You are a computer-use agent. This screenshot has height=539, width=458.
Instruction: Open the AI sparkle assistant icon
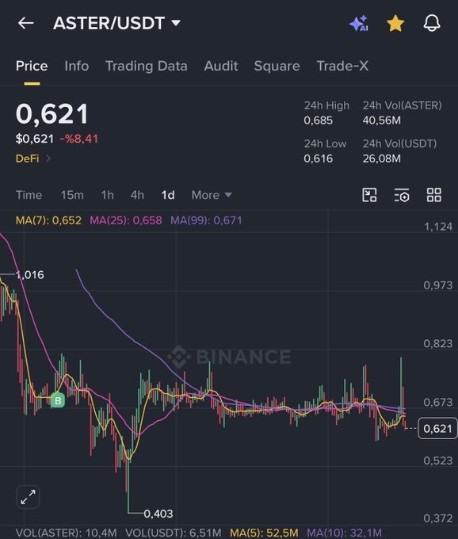[359, 23]
